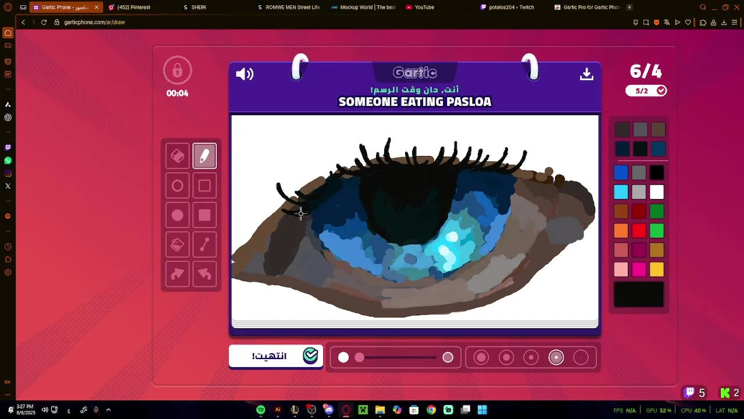The height and width of the screenshot is (419, 744).
Task: Open X in the Opera sidebar
Action: pos(8,186)
